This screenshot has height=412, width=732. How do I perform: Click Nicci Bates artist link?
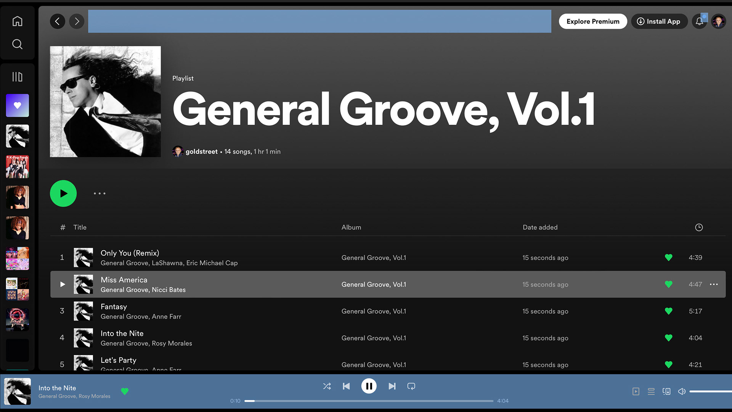[169, 290]
